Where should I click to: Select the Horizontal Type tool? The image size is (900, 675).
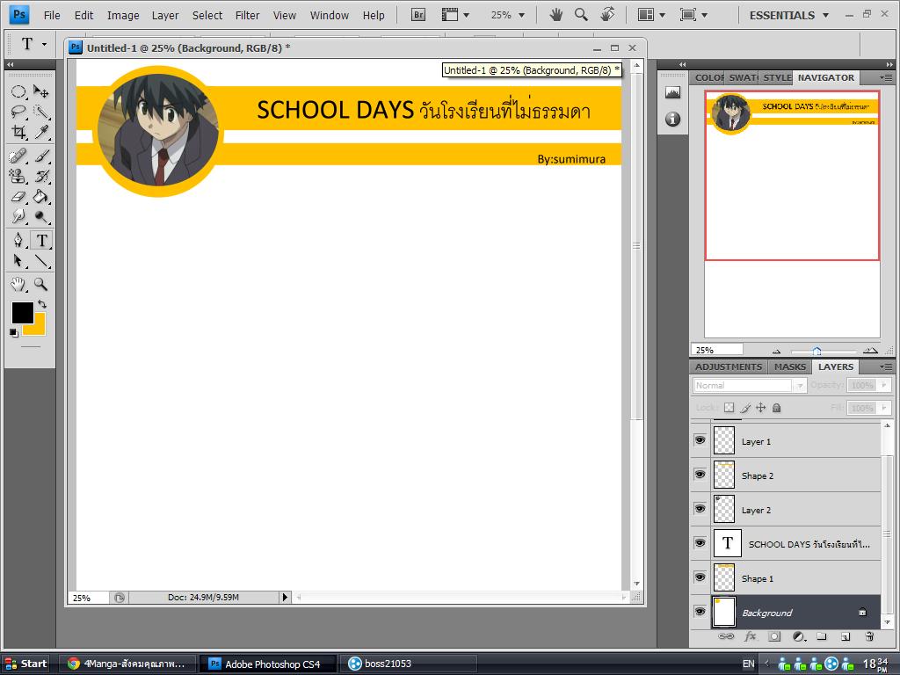(41, 240)
